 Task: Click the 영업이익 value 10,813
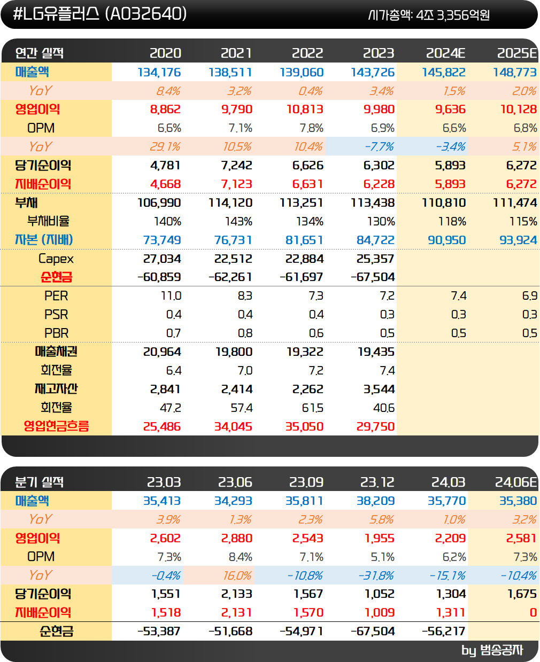[305, 110]
